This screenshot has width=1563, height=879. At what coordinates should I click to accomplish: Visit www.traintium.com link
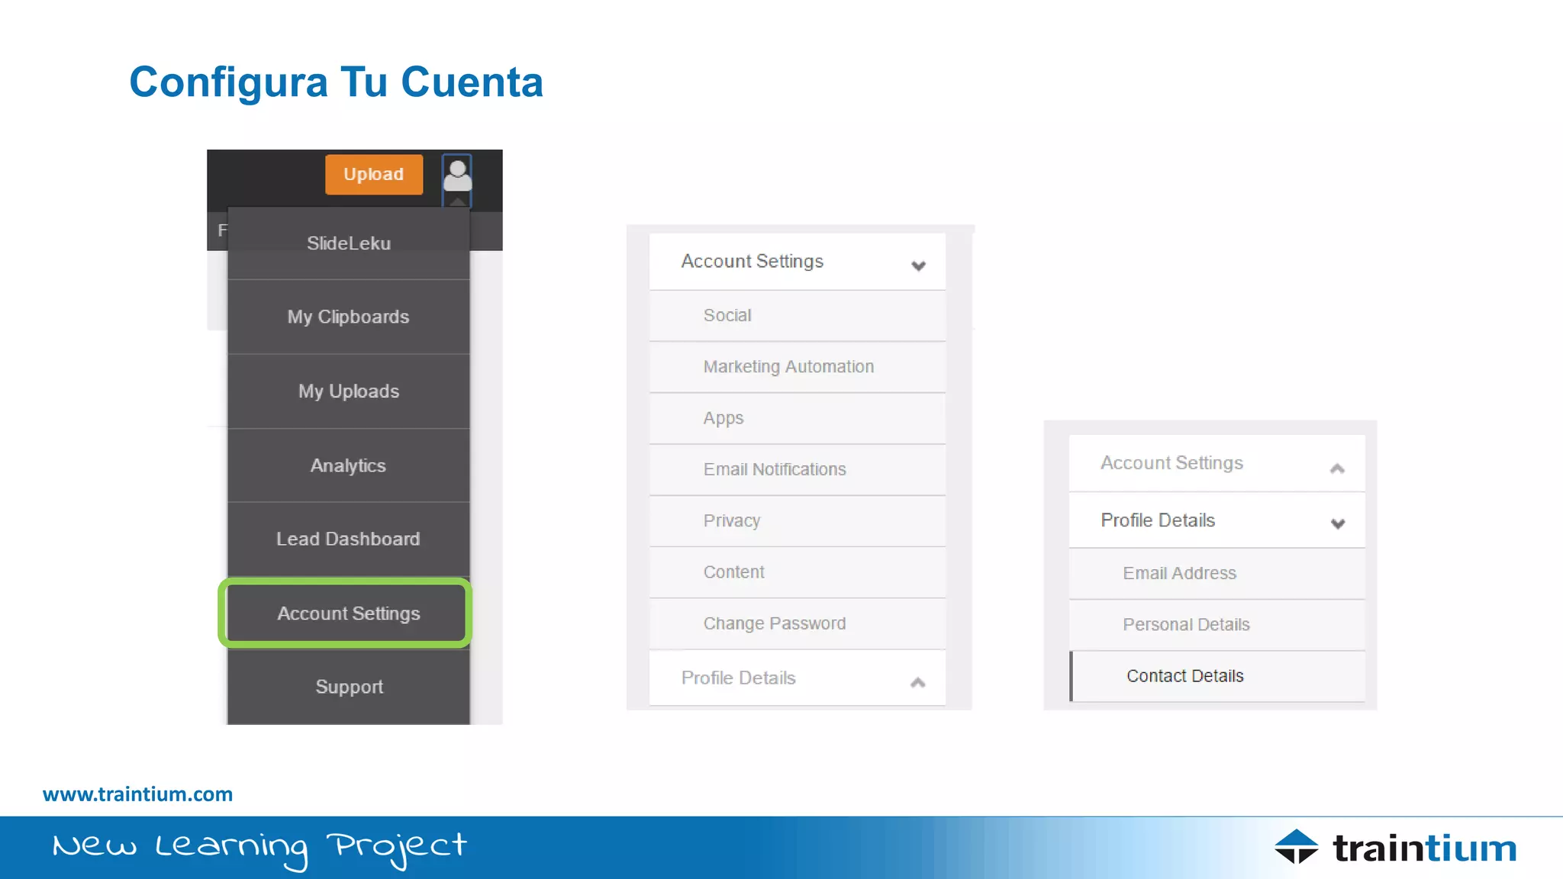138,794
